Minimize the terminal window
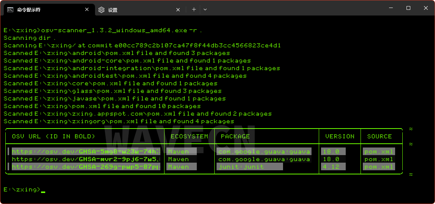 pyautogui.click(x=390, y=8)
